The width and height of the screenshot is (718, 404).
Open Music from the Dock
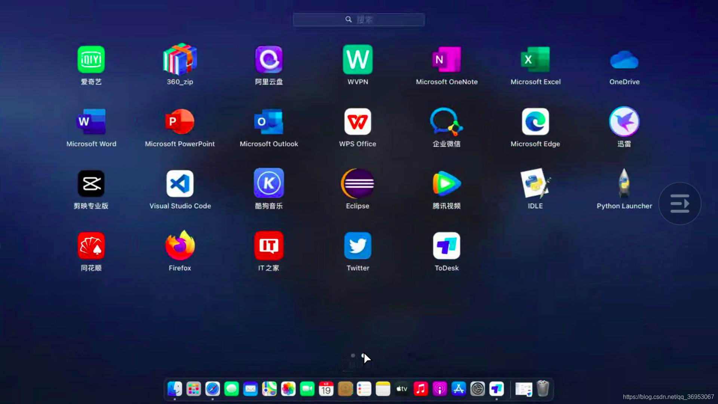coord(421,389)
